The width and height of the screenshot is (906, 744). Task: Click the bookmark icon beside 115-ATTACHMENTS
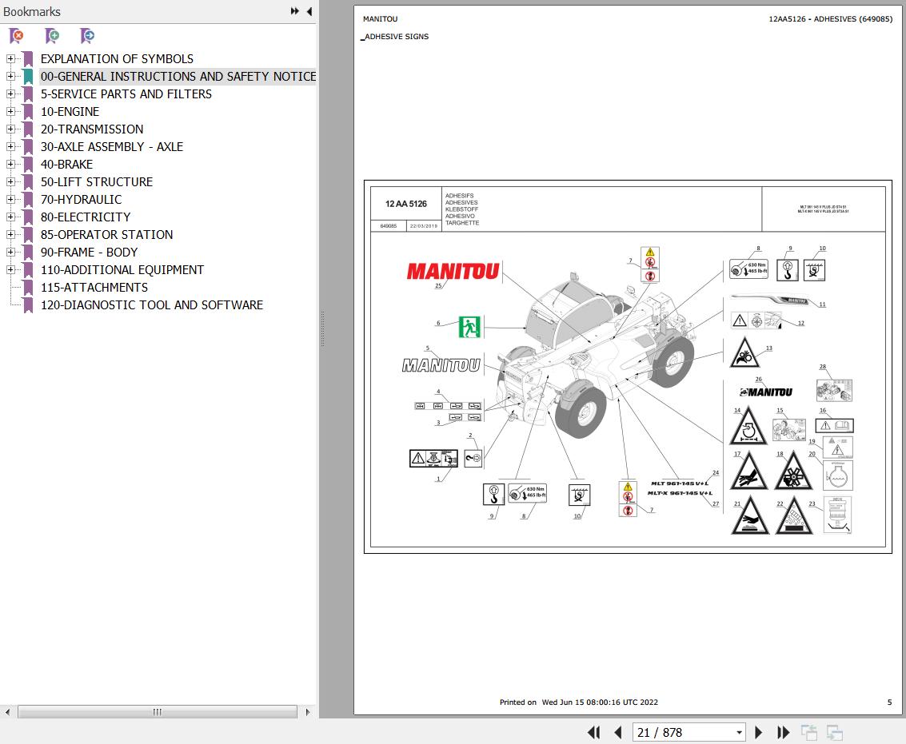[x=28, y=287]
